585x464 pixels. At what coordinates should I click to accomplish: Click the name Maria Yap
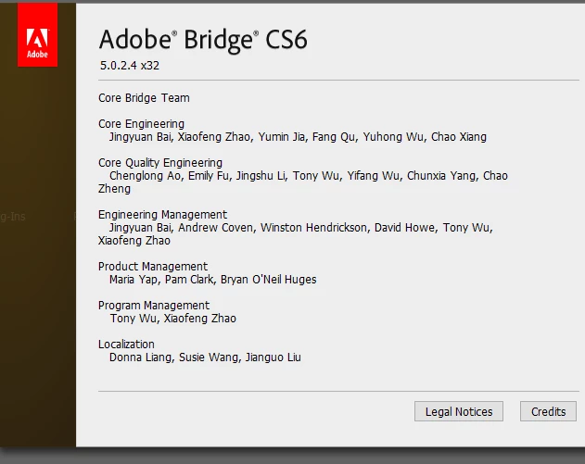coord(134,280)
